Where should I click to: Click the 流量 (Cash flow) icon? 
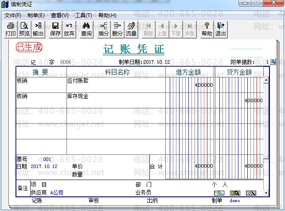[131, 29]
